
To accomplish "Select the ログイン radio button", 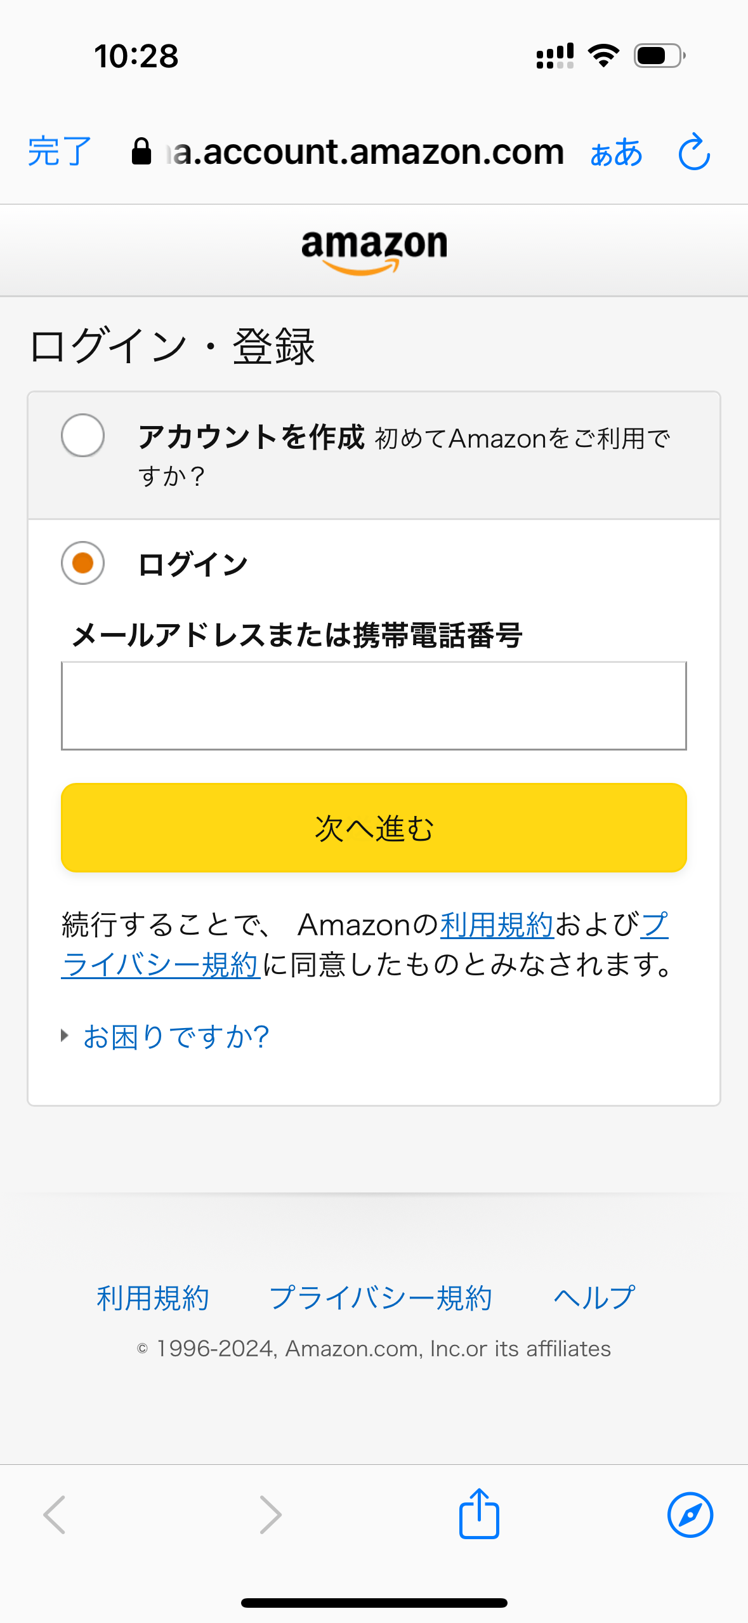I will (x=83, y=563).
